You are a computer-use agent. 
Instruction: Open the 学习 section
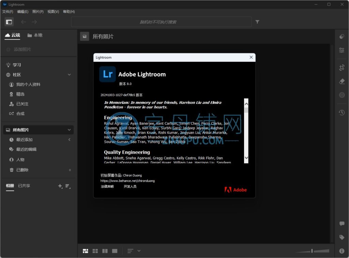13,65
